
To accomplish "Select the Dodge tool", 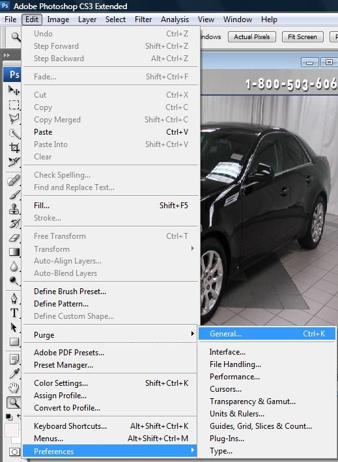I will [14, 280].
